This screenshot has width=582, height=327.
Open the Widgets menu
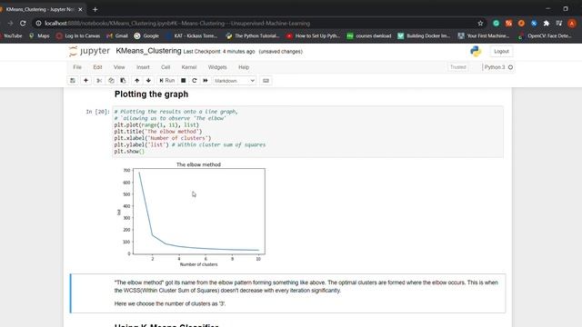coord(217,67)
